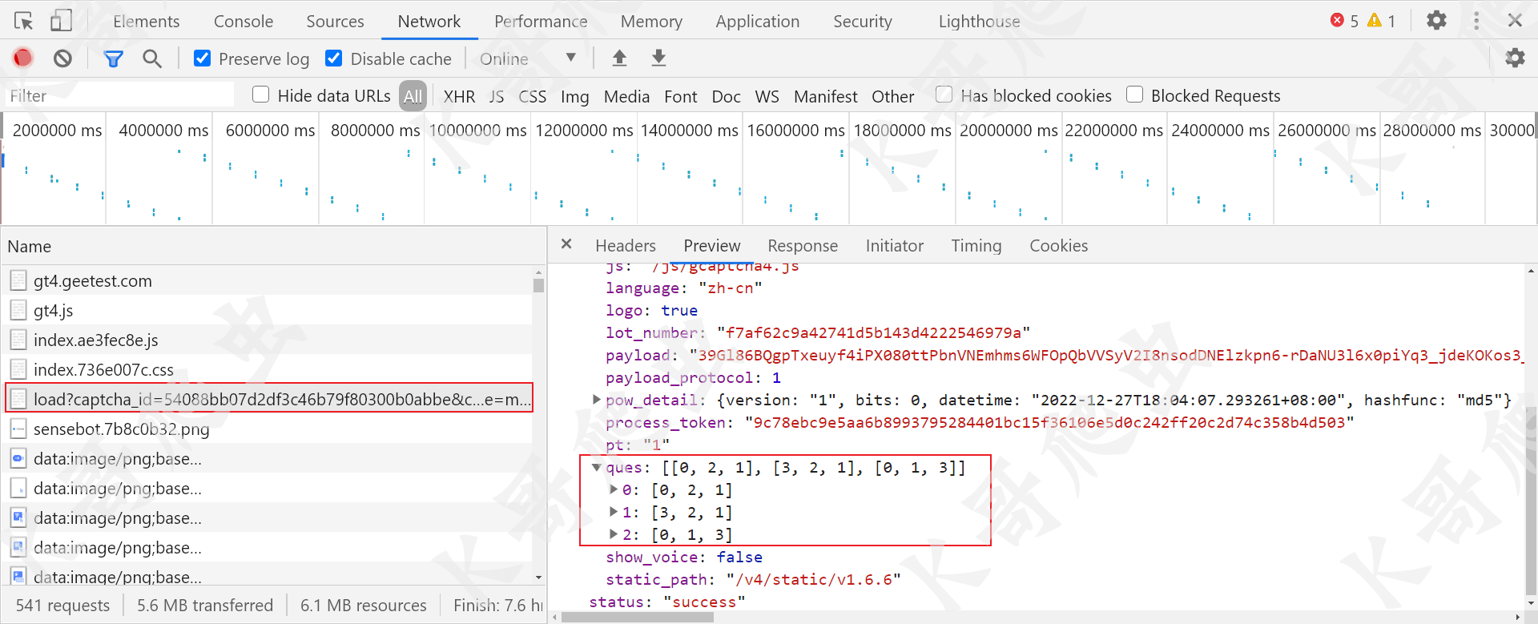The image size is (1538, 624).
Task: Close the request details pane
Action: tap(566, 244)
